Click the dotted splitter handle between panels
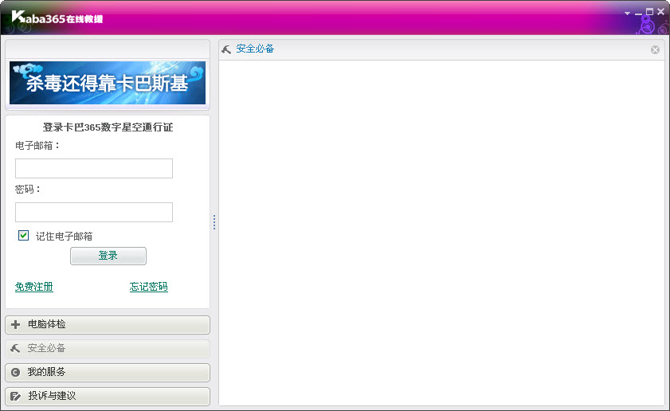 [x=214, y=222]
